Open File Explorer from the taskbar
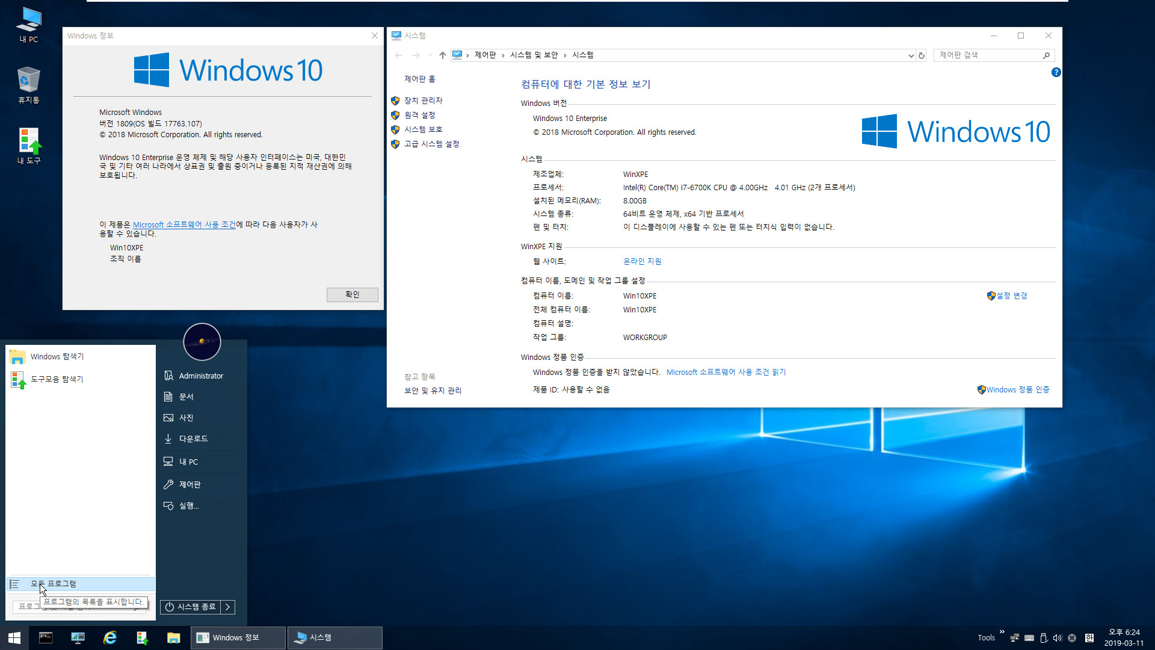The width and height of the screenshot is (1155, 650). point(174,637)
